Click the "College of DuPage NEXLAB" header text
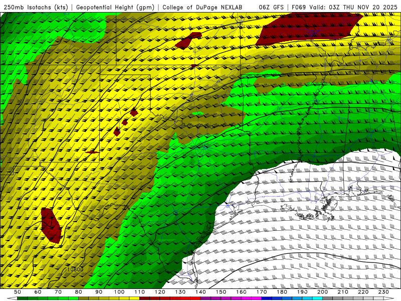Viewport: 401px width, 301px height. coord(203,7)
